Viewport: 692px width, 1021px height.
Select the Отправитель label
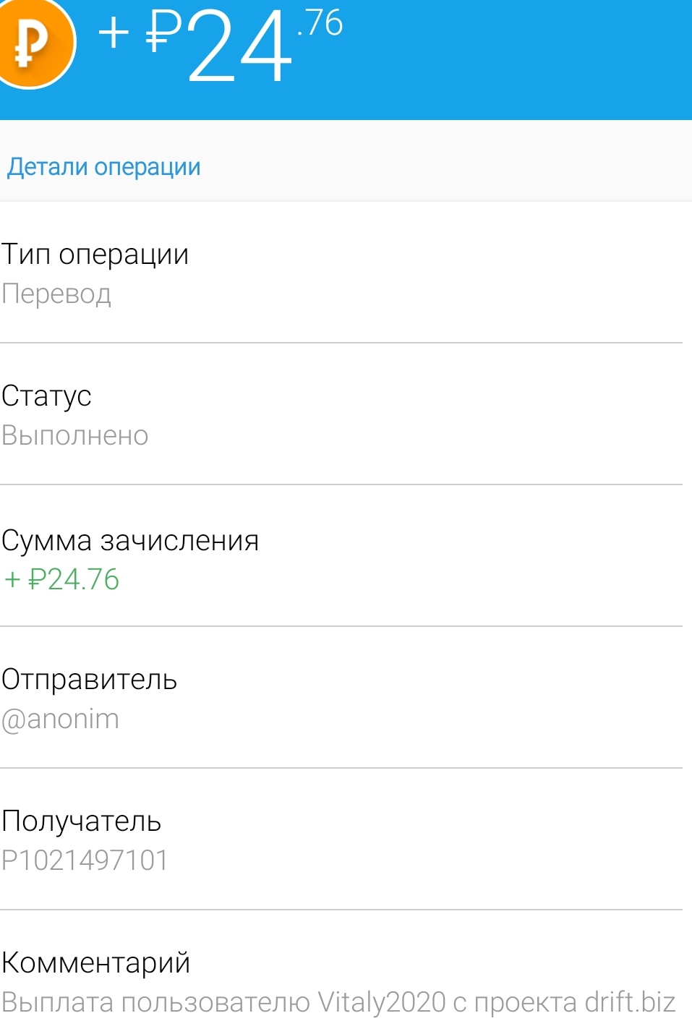(x=89, y=680)
